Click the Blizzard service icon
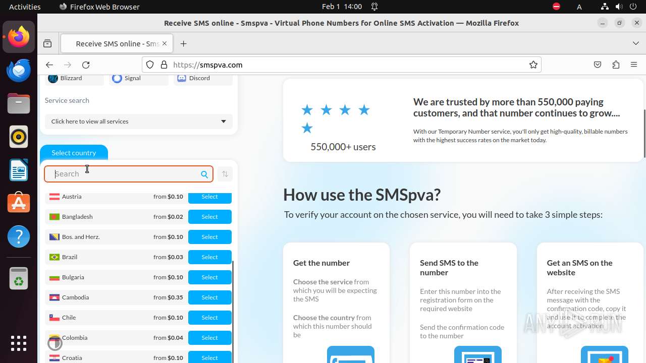Image resolution: width=646 pixels, height=363 pixels. click(x=53, y=78)
